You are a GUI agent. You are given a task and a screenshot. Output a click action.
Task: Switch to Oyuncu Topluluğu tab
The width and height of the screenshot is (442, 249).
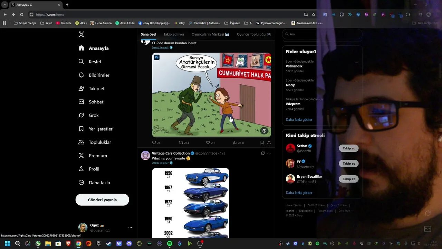tap(254, 34)
